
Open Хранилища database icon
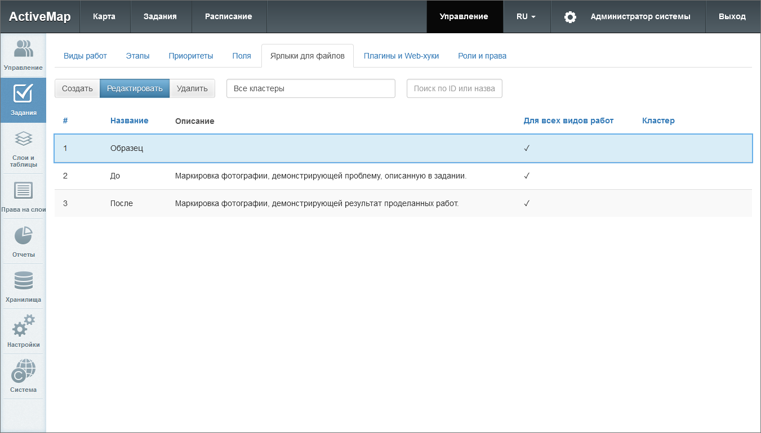tap(23, 282)
